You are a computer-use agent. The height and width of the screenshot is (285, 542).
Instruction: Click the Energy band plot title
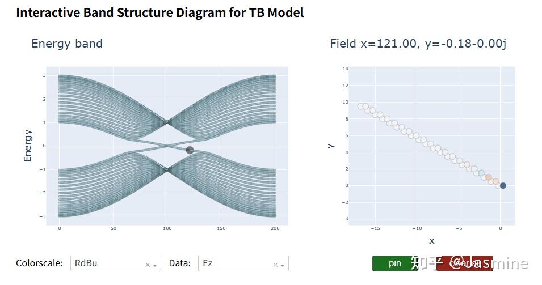tap(67, 44)
